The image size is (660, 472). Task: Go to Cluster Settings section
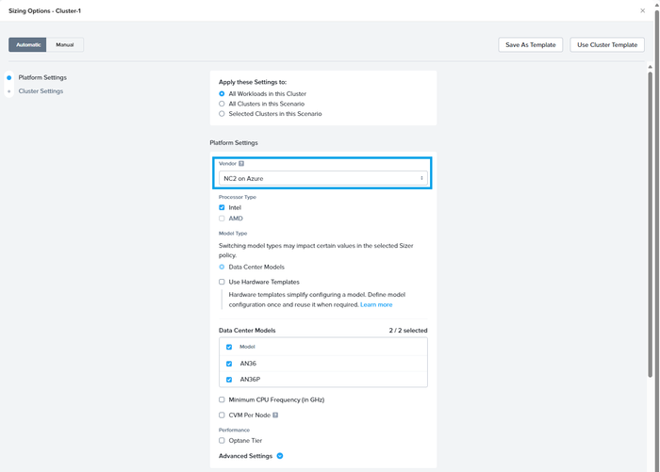point(41,90)
